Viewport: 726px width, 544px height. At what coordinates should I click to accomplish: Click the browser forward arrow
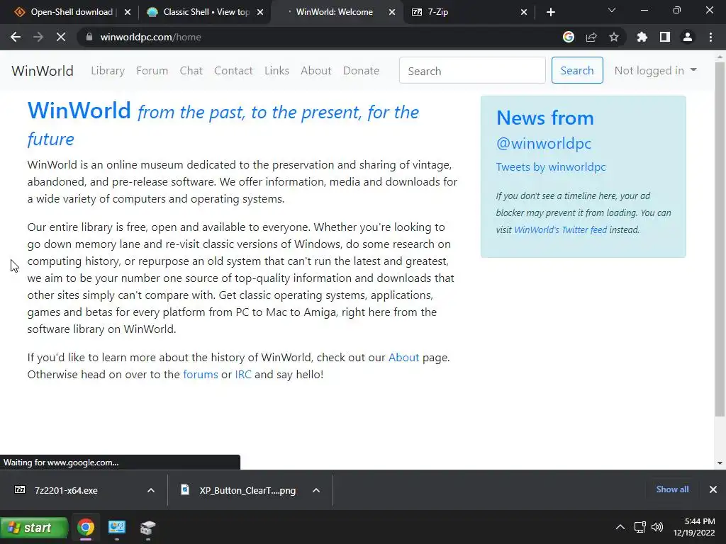tap(38, 37)
